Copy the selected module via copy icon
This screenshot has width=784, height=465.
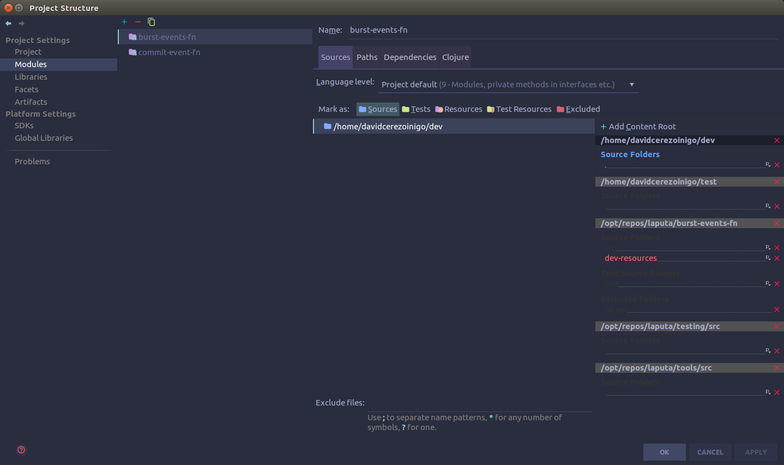pos(151,22)
